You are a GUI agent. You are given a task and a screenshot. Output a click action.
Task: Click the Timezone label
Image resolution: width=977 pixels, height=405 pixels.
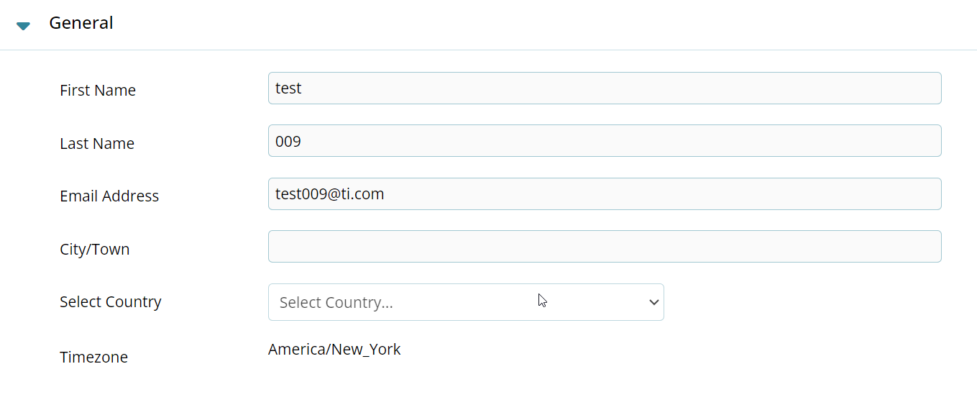coord(93,358)
